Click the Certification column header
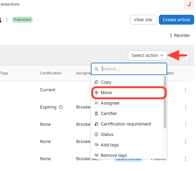This screenshot has width=196, height=171. 51,73
